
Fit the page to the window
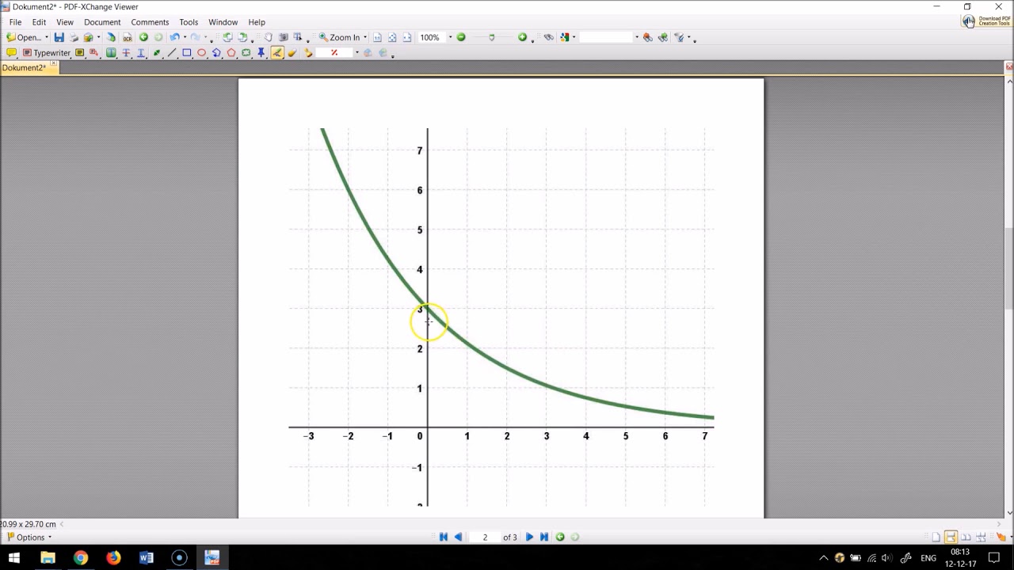[x=392, y=37]
